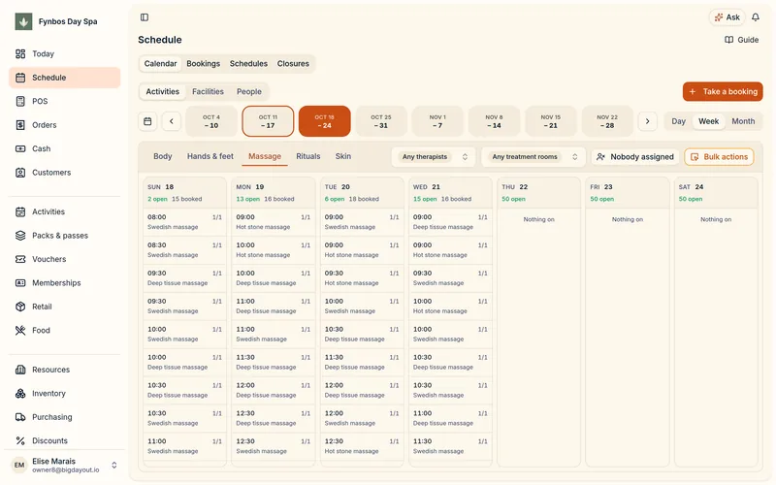776x485 pixels.
Task: Click the Take a booking button
Action: pos(723,91)
